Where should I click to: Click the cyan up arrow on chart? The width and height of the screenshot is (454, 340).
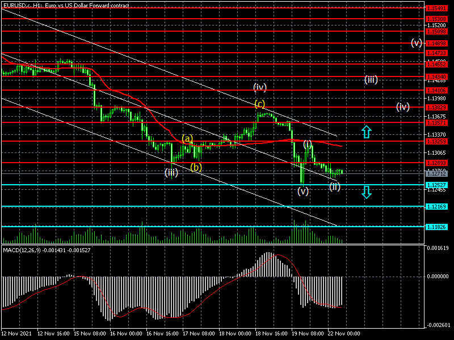(x=367, y=133)
